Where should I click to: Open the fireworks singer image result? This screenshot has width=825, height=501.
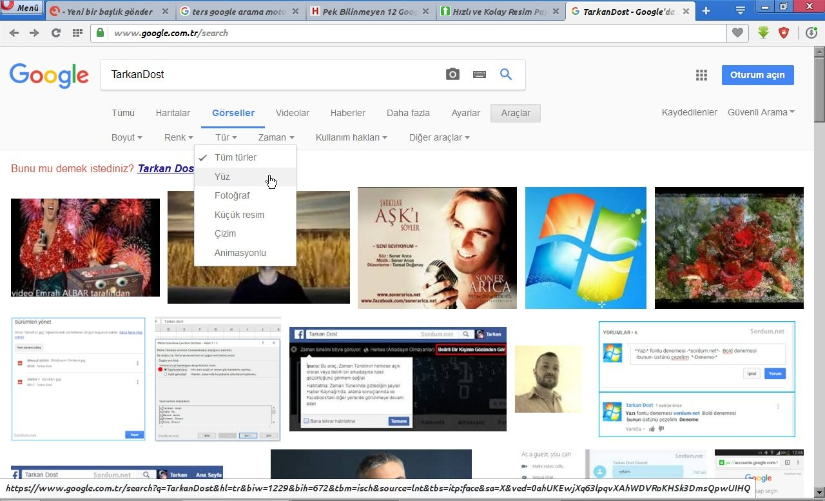pyautogui.click(x=85, y=248)
